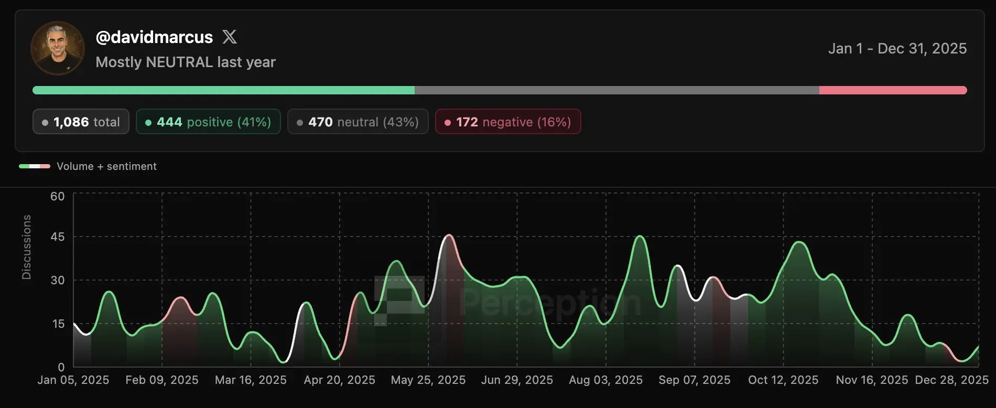Image resolution: width=996 pixels, height=408 pixels.
Task: Click the green chart peak after Oct 12
Action: [x=798, y=242]
